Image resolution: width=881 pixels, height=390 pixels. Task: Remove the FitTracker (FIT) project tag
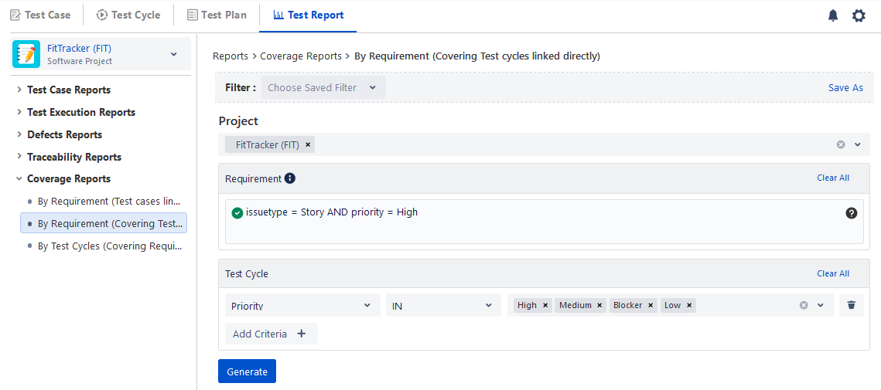pyautogui.click(x=308, y=144)
